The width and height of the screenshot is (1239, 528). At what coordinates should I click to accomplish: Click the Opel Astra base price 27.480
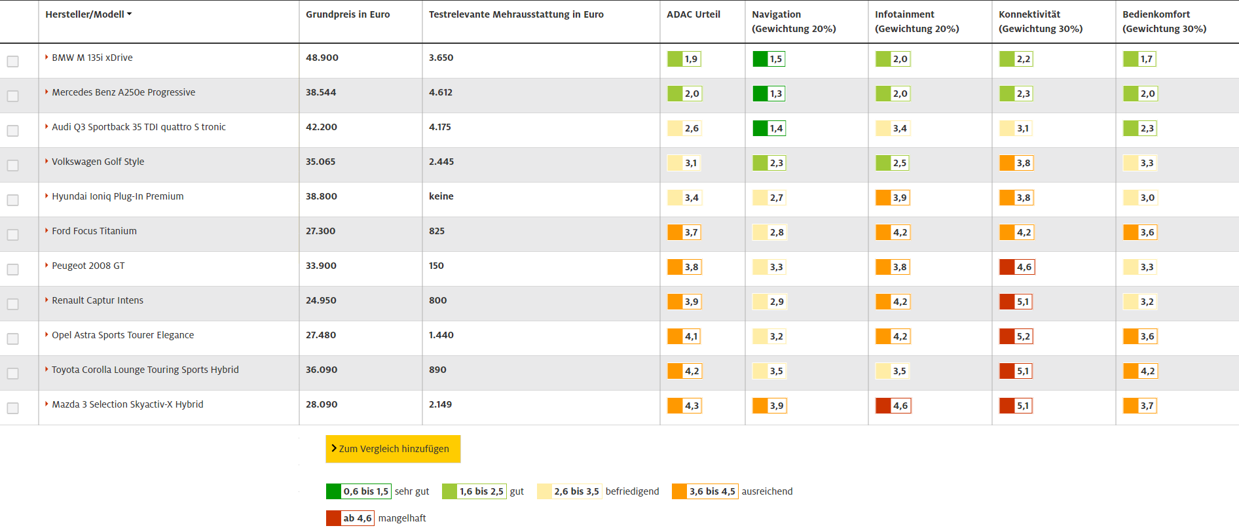pyautogui.click(x=321, y=335)
